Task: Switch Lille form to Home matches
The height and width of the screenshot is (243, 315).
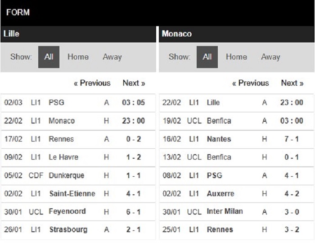Action: click(78, 57)
